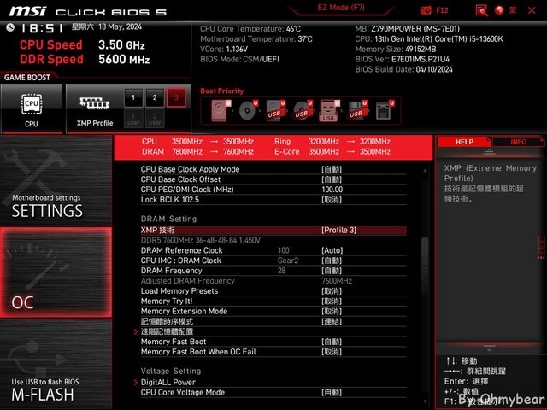The image size is (547, 410).
Task: Expand the DigitALL Power submenu
Action: (x=168, y=382)
